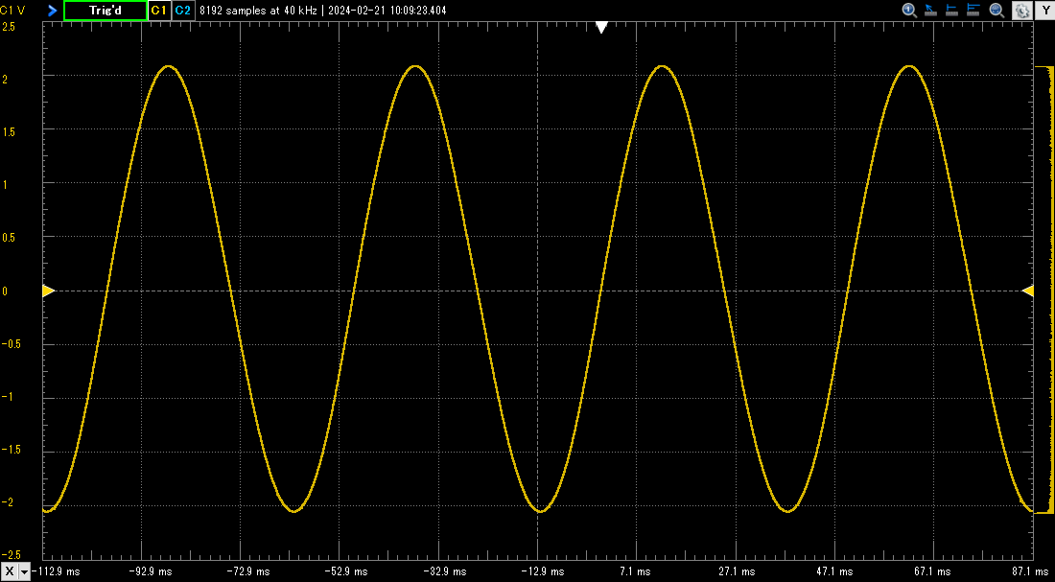Click the right yellow trigger level marker
Viewport: 1055px width, 582px height.
[x=1027, y=291]
